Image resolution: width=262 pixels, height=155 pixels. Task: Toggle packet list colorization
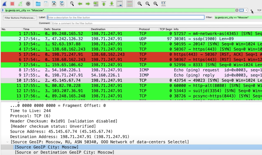point(130,4)
